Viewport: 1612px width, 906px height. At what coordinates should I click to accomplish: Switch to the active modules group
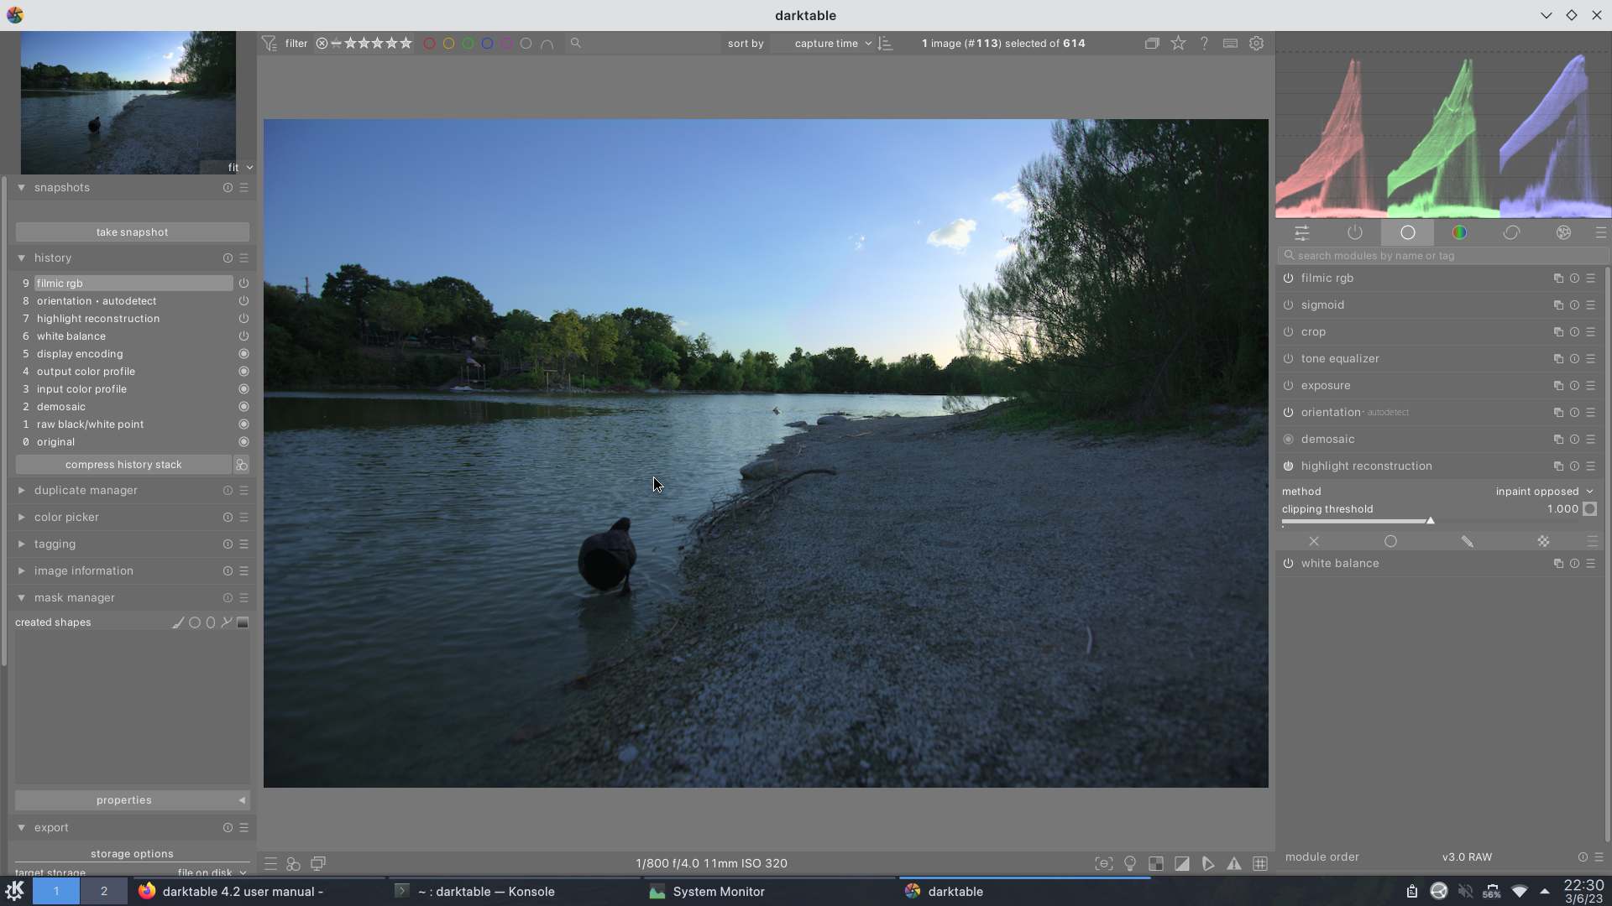click(x=1355, y=232)
